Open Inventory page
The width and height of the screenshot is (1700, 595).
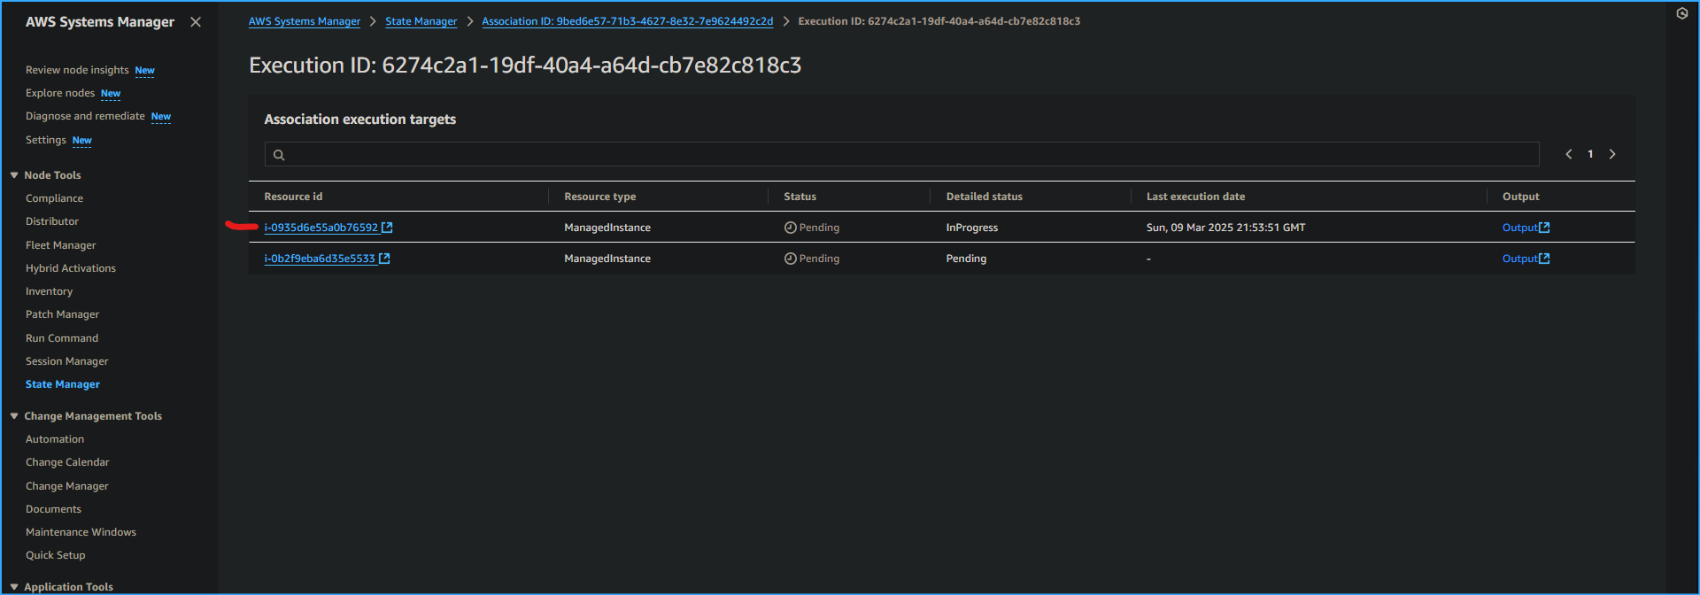point(49,291)
